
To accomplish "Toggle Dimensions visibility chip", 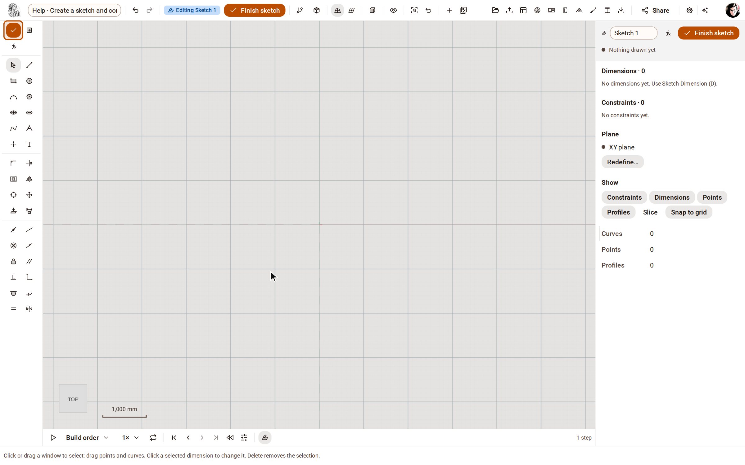I will 672,197.
